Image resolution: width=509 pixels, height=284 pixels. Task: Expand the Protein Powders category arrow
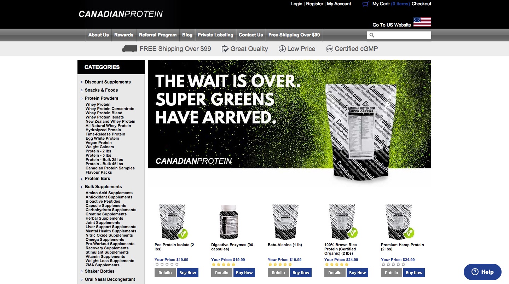(82, 98)
